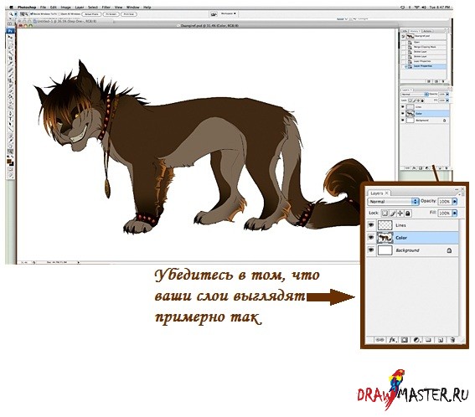Click padlock icon on enlarged Background layer
This screenshot has height=417, width=475.
coord(449,250)
